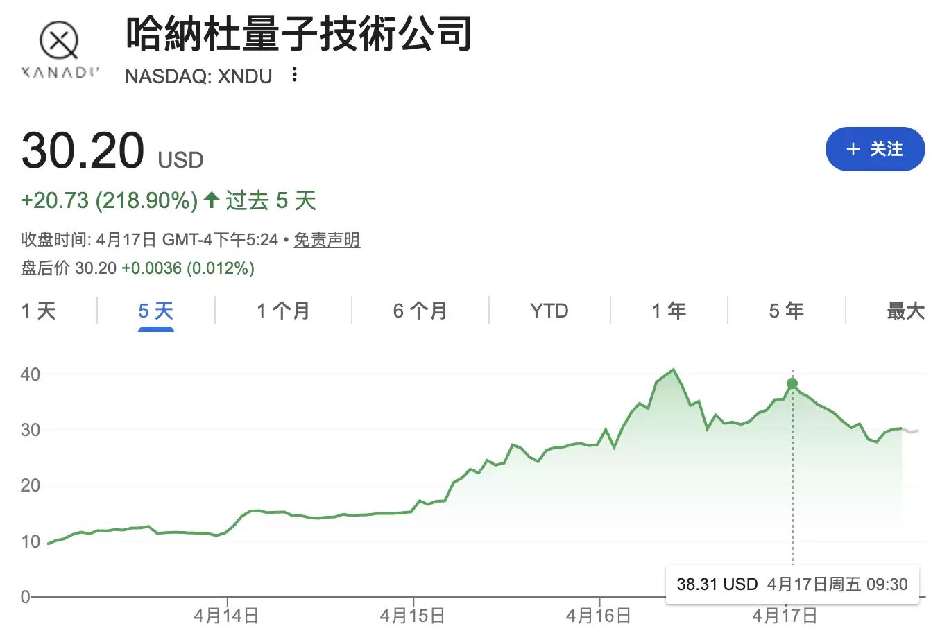
Task: Select the green point marker on the chart
Action: coord(792,383)
